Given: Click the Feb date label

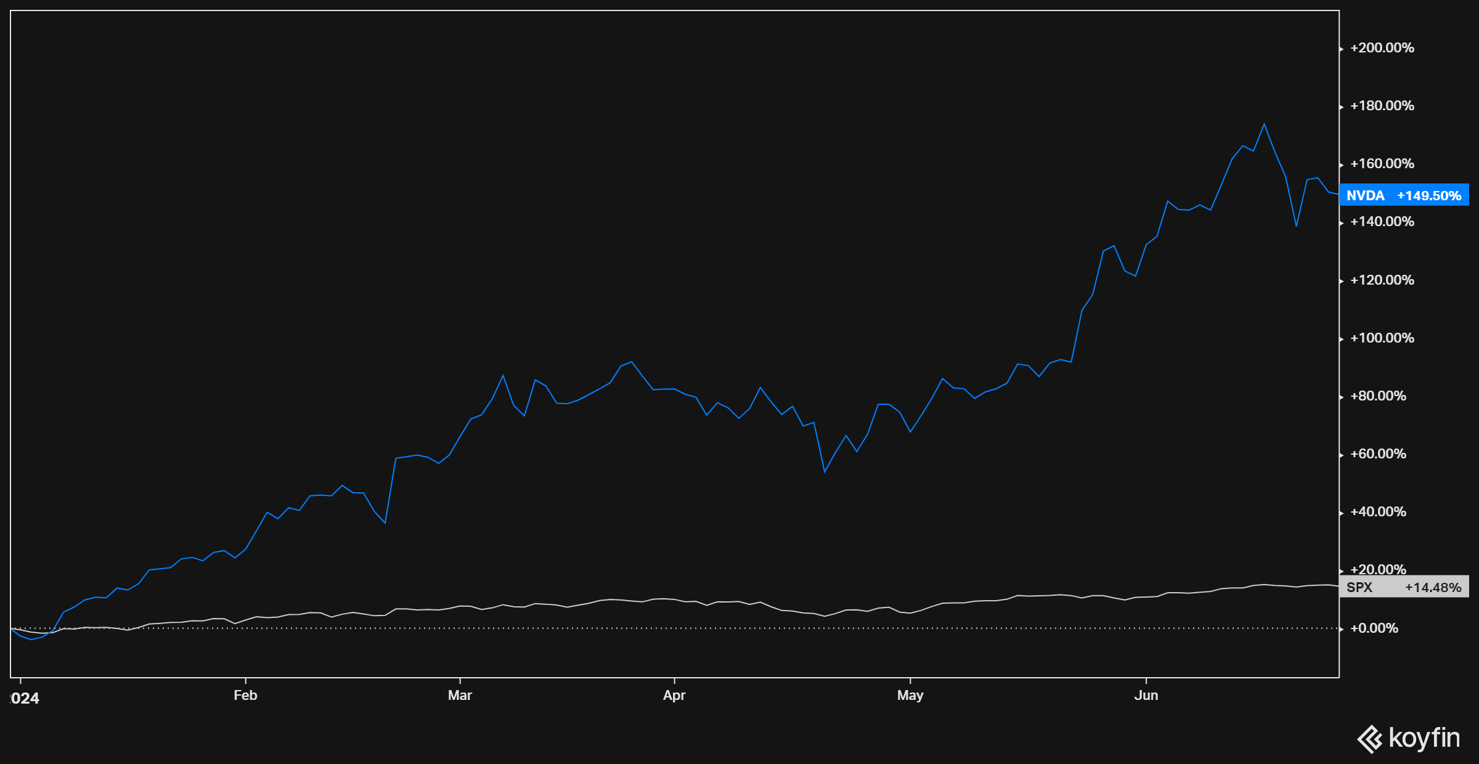Looking at the screenshot, I should pyautogui.click(x=245, y=696).
